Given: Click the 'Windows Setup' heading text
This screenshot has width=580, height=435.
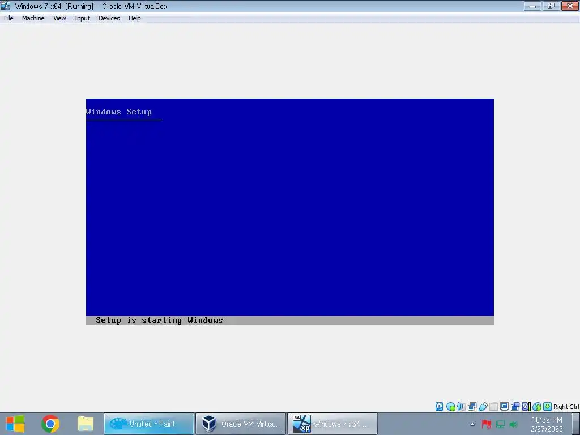Looking at the screenshot, I should pyautogui.click(x=119, y=112).
